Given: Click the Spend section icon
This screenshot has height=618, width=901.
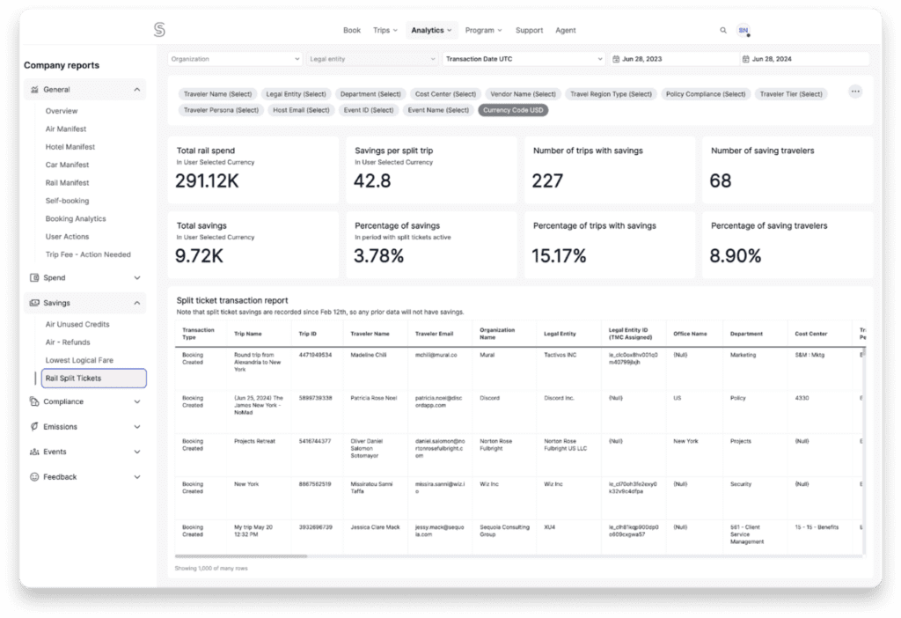Looking at the screenshot, I should [x=34, y=278].
